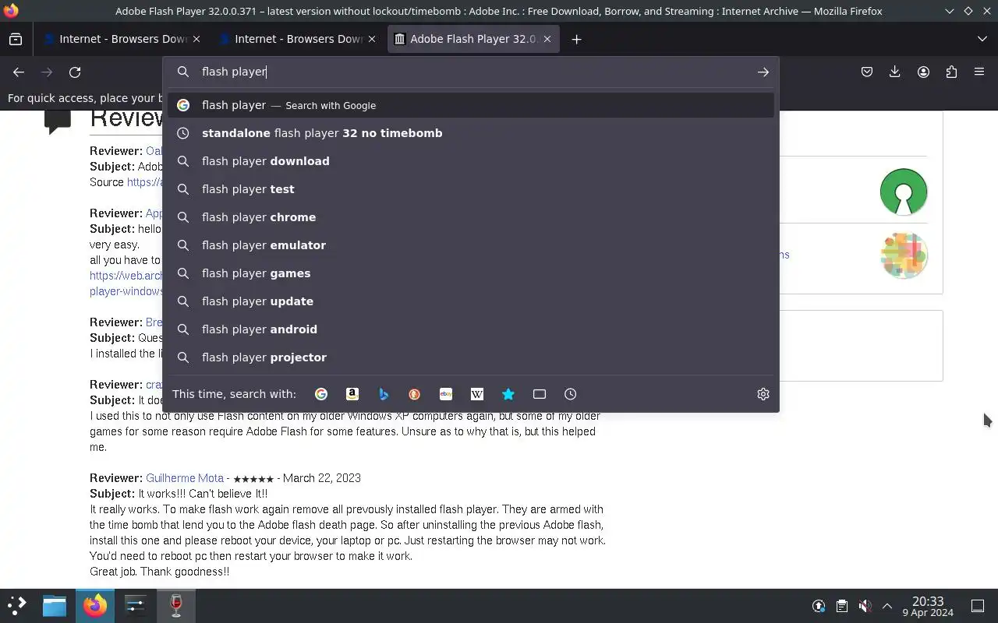Reload the current page
The image size is (998, 623).
tap(75, 72)
